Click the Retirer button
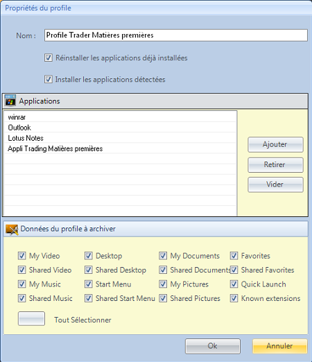The height and width of the screenshot is (362, 312). click(275, 165)
